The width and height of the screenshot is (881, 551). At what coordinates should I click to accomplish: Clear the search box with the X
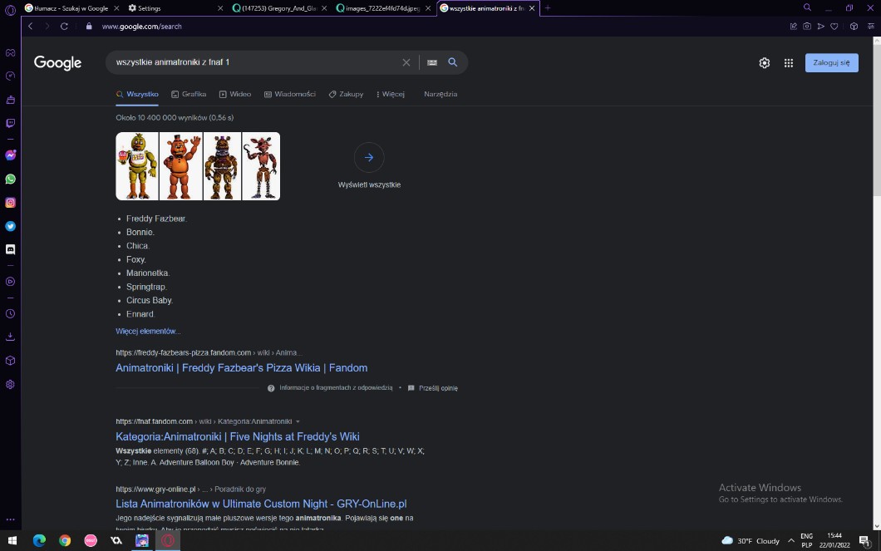tap(406, 62)
